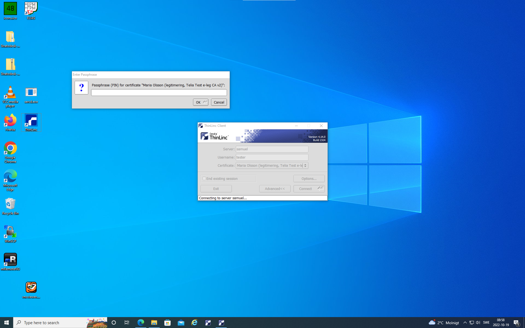Open Microsoft Store from the taskbar

tap(168, 323)
